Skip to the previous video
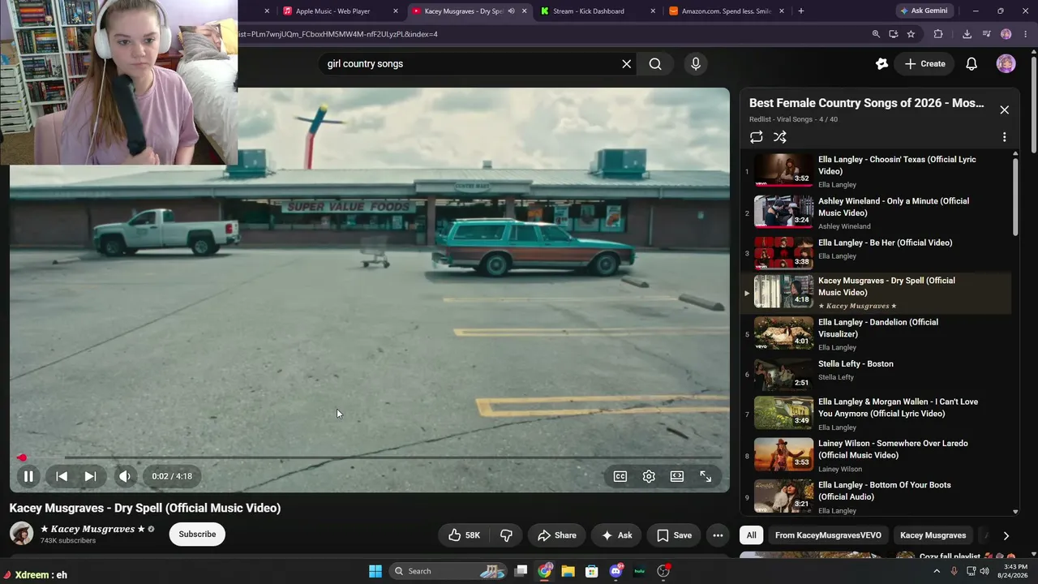The height and width of the screenshot is (584, 1038). click(62, 476)
